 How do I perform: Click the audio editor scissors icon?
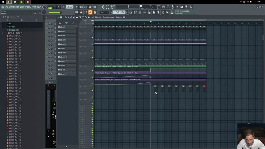168,7
